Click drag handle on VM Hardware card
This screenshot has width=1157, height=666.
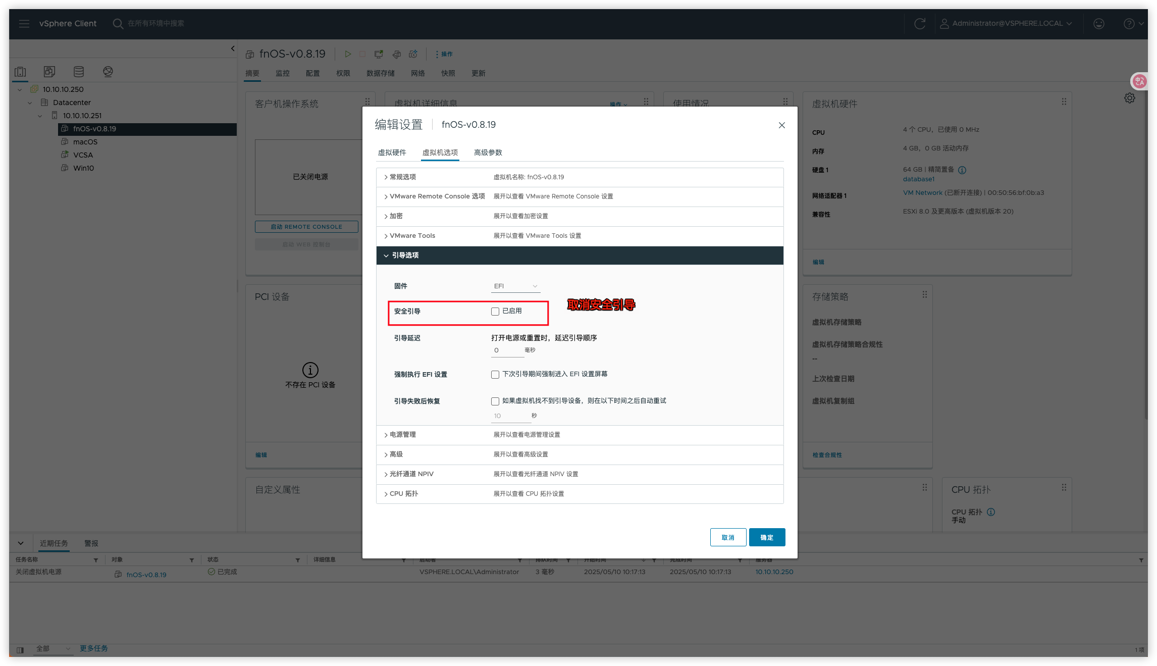pyautogui.click(x=1064, y=101)
